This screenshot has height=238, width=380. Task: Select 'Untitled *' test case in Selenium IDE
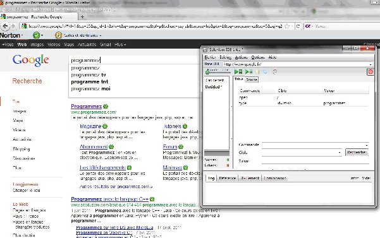pyautogui.click(x=214, y=87)
